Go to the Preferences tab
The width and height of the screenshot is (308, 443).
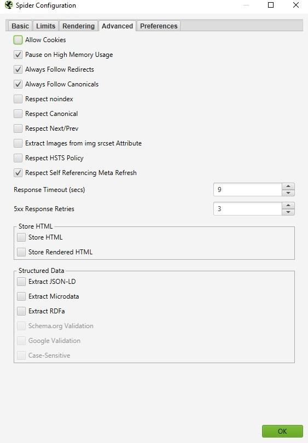click(x=159, y=26)
